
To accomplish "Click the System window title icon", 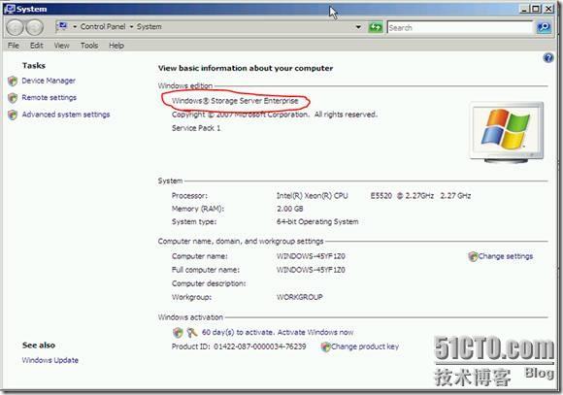I will point(10,9).
